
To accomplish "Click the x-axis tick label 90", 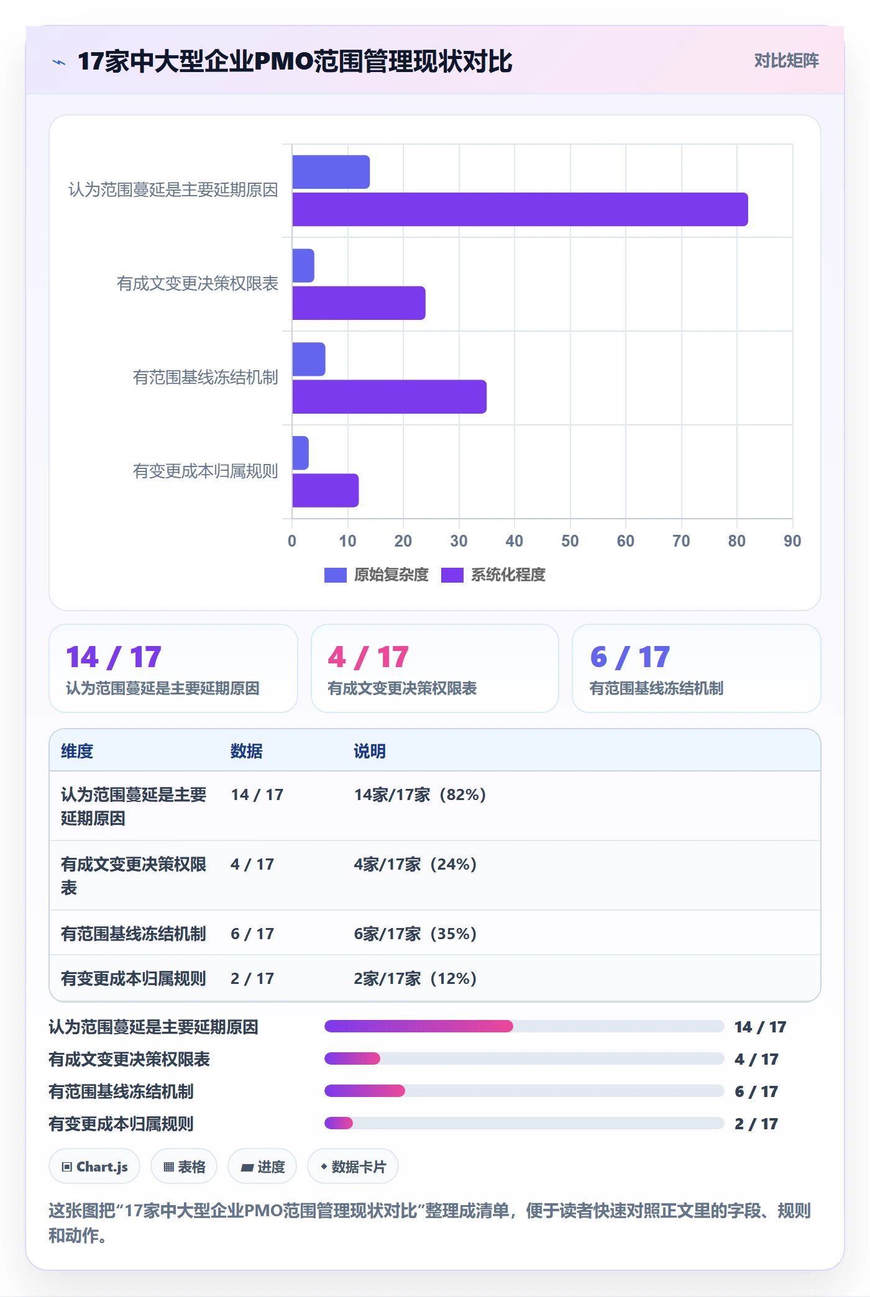I will coord(792,541).
